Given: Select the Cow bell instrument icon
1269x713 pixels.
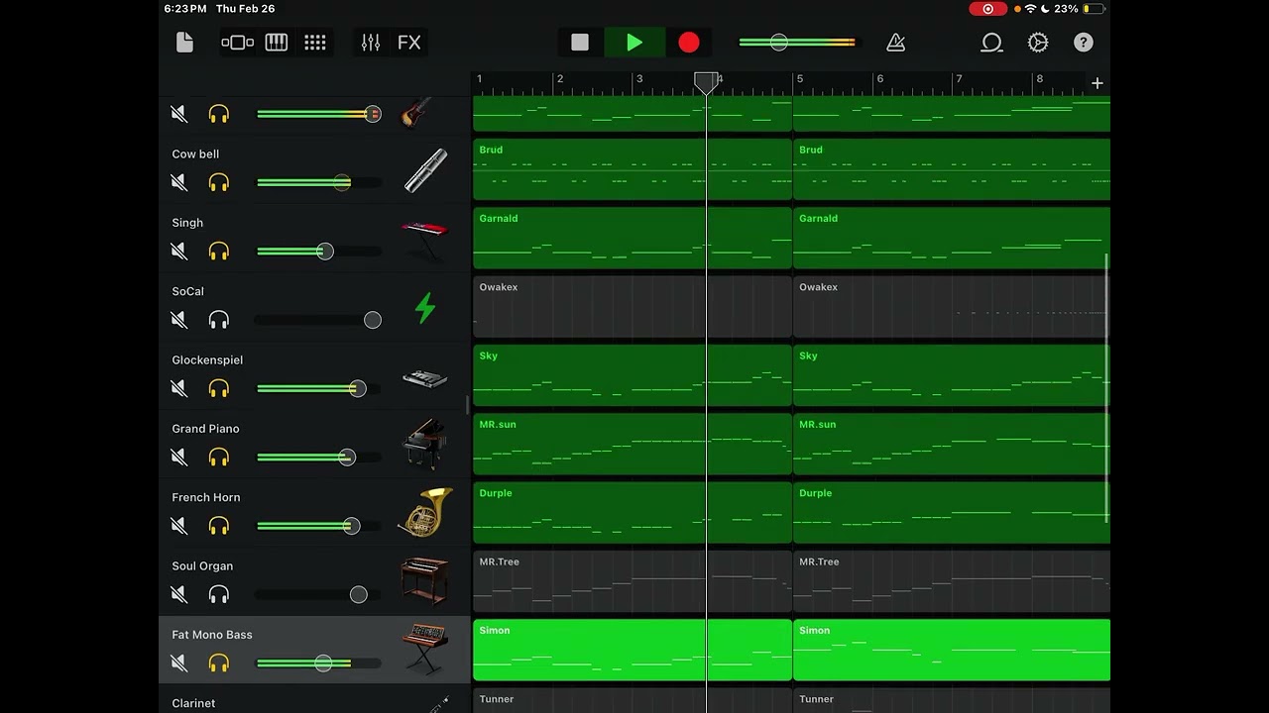Looking at the screenshot, I should pos(425,171).
